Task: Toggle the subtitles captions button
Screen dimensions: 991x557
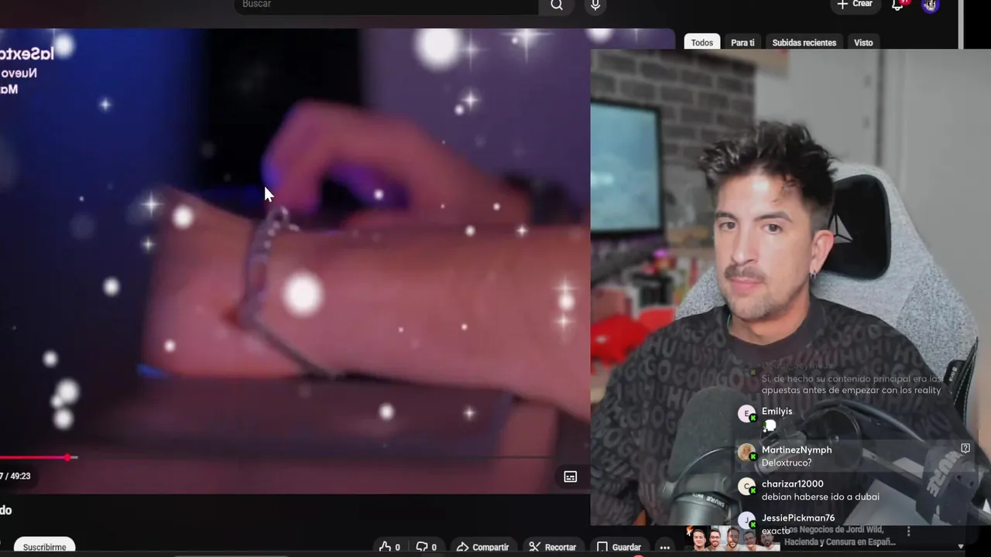Action: [571, 477]
